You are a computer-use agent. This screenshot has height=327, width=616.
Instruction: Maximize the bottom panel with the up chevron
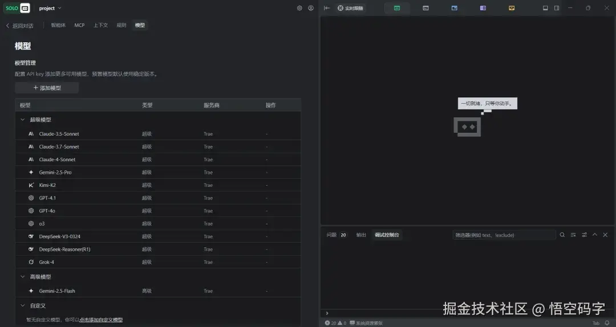click(595, 235)
